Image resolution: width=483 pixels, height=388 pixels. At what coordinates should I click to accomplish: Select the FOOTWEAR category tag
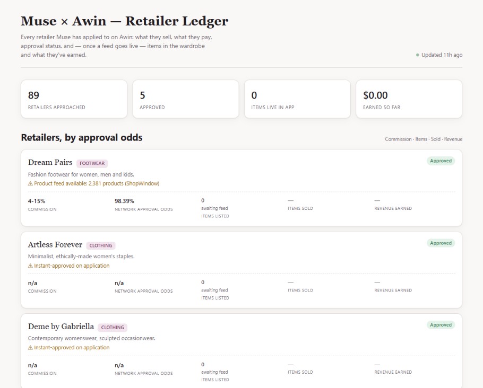point(92,163)
